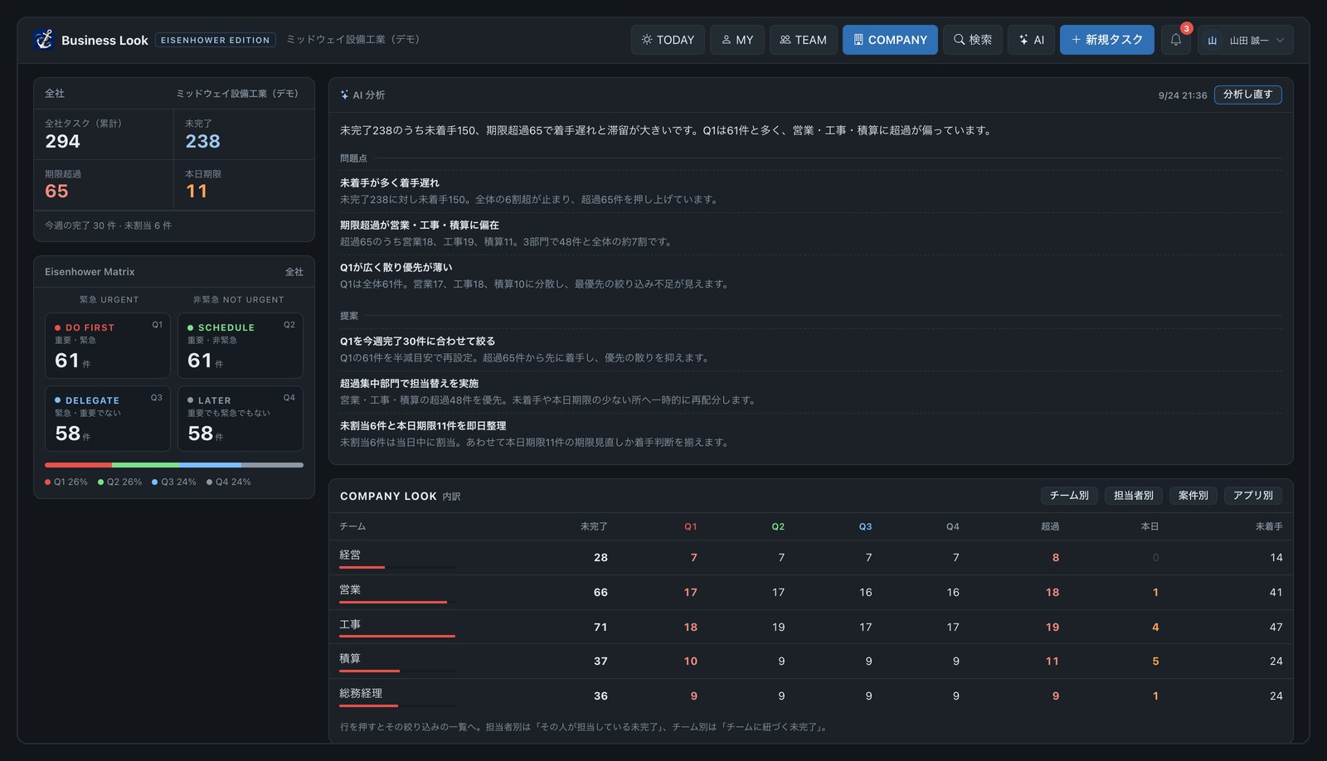Screen dimensions: 1327x761
Task: Click the 本日期限 11 stat
Action: 245,184
